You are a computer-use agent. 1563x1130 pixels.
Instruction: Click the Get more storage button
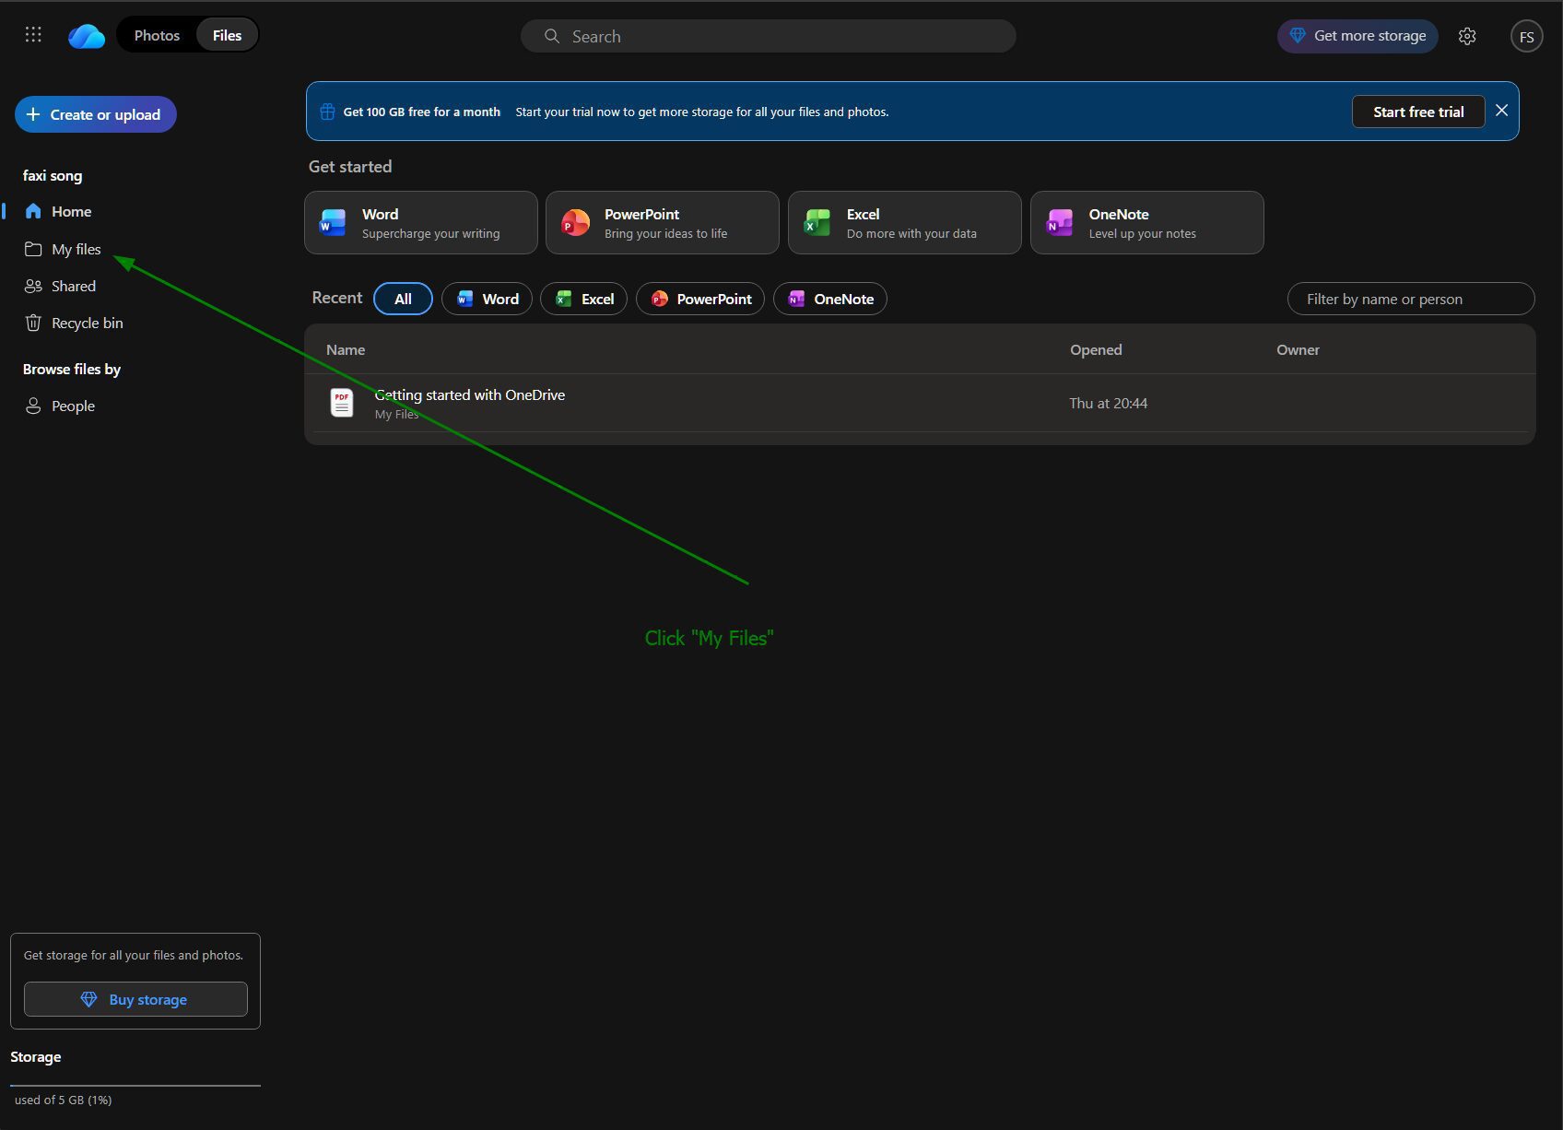point(1357,36)
